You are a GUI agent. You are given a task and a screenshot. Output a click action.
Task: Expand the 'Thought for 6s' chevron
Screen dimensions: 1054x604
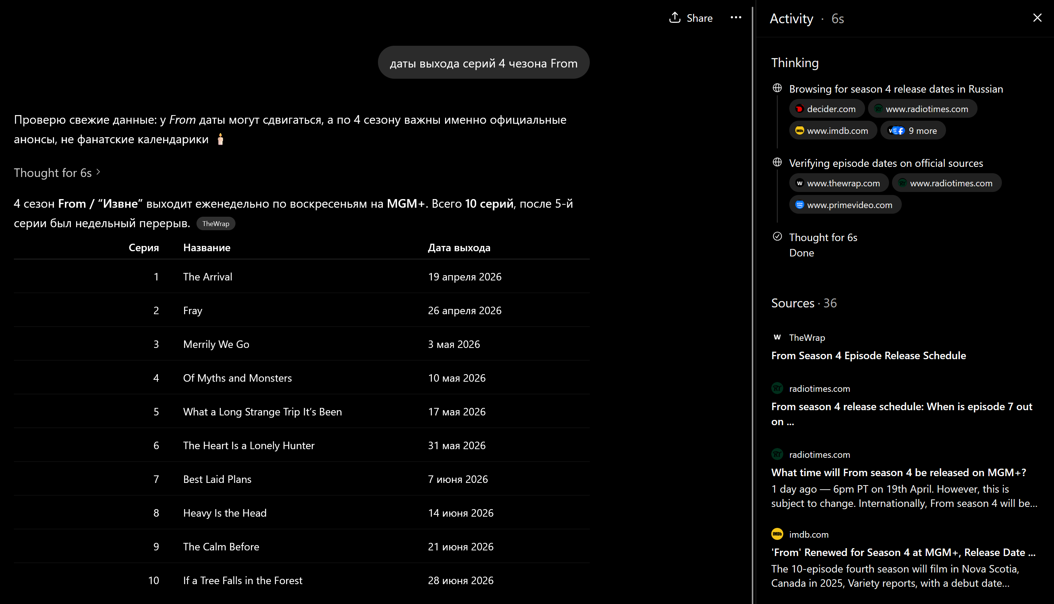(x=98, y=172)
